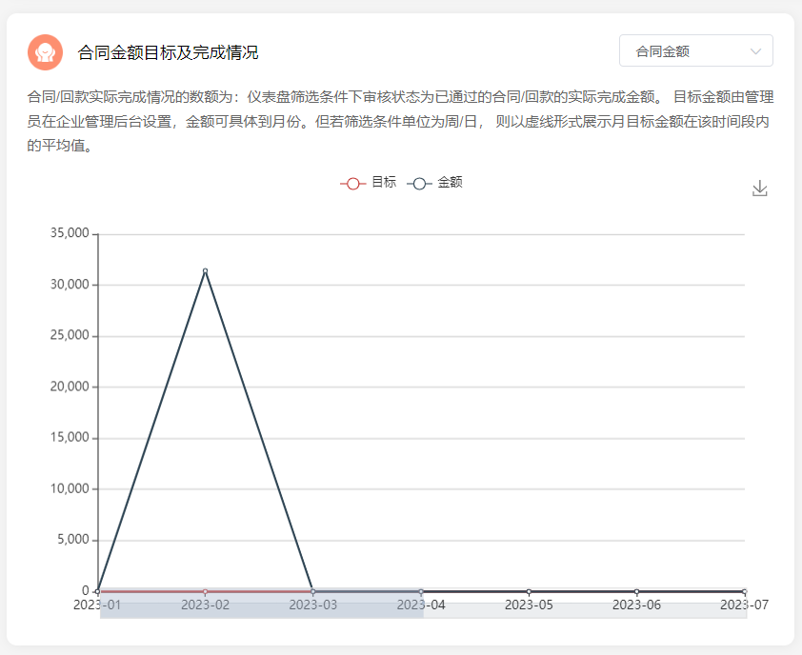The height and width of the screenshot is (655, 802).
Task: Click the peak data point at 2023-02
Action: pos(205,271)
